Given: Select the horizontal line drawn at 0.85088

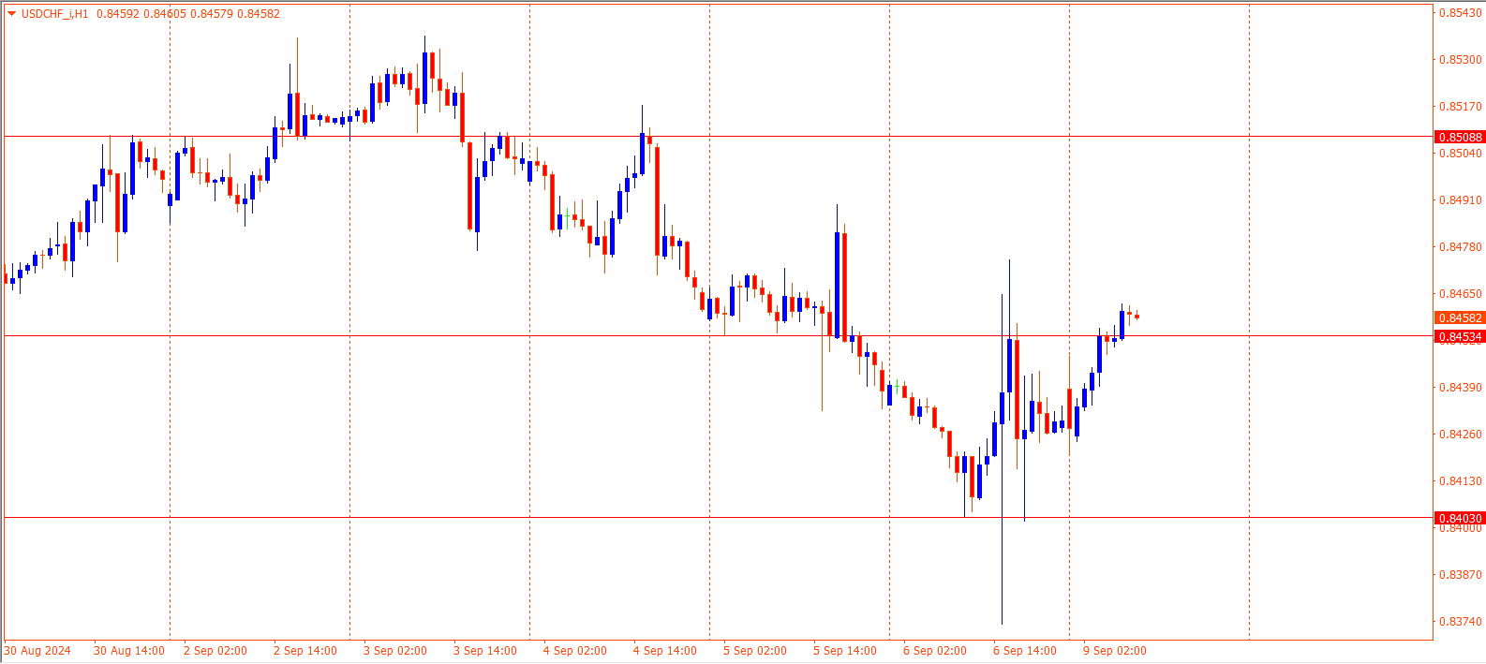Looking at the screenshot, I should point(719,137).
